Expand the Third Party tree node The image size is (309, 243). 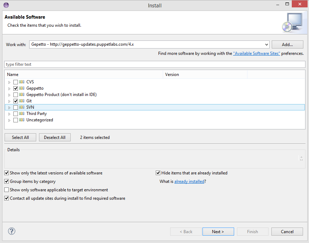9,114
